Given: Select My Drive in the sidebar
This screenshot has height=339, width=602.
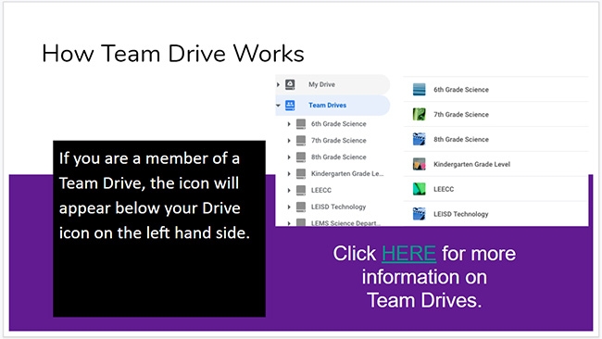Looking at the screenshot, I should (x=321, y=84).
